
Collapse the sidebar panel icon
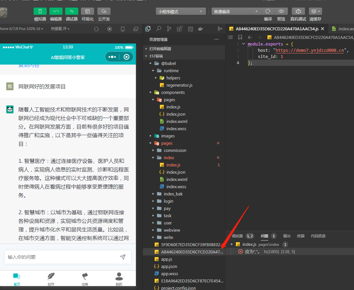[x=220, y=29]
